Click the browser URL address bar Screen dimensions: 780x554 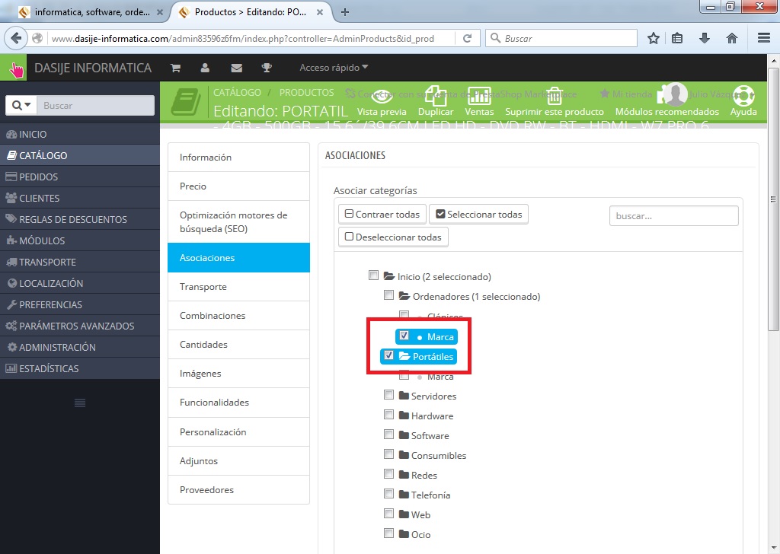tap(251, 38)
